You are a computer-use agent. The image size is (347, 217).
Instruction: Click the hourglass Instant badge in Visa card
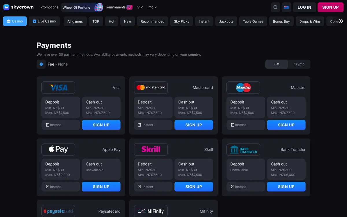(61, 125)
